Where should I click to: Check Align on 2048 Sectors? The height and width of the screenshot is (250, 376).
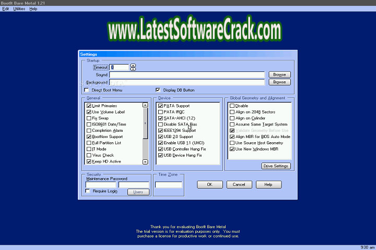pyautogui.click(x=232, y=112)
